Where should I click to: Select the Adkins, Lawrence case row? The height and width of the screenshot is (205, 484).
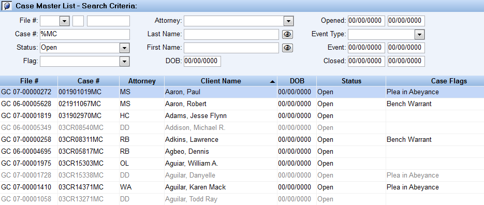[242, 140]
